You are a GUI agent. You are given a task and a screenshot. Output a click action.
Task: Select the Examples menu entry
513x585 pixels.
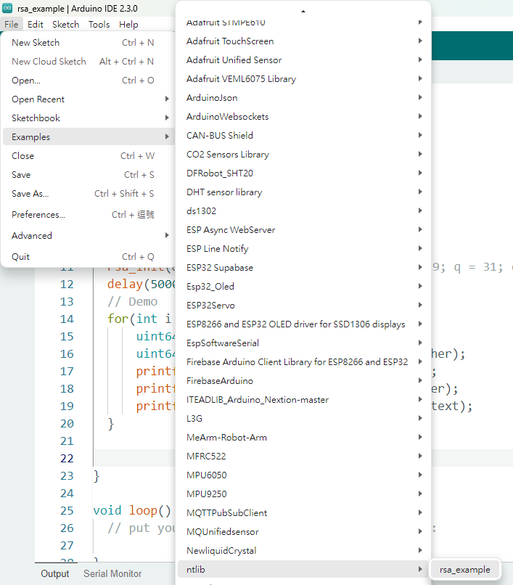click(x=88, y=137)
